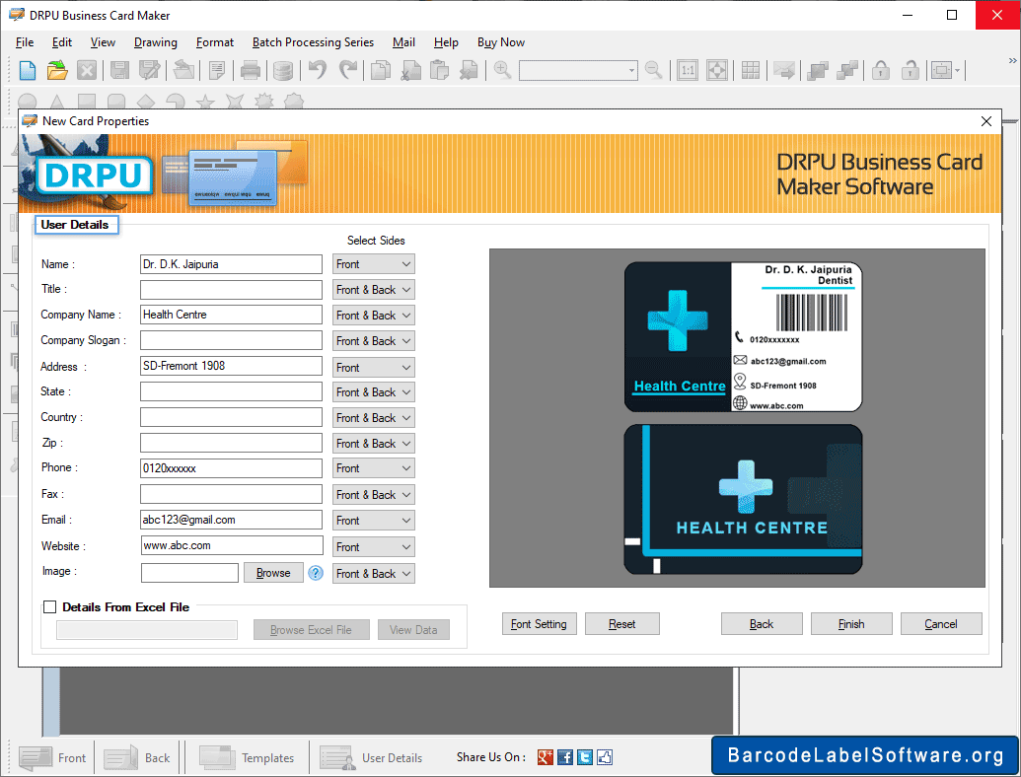Enable the Details From Excel File checkbox

50,607
